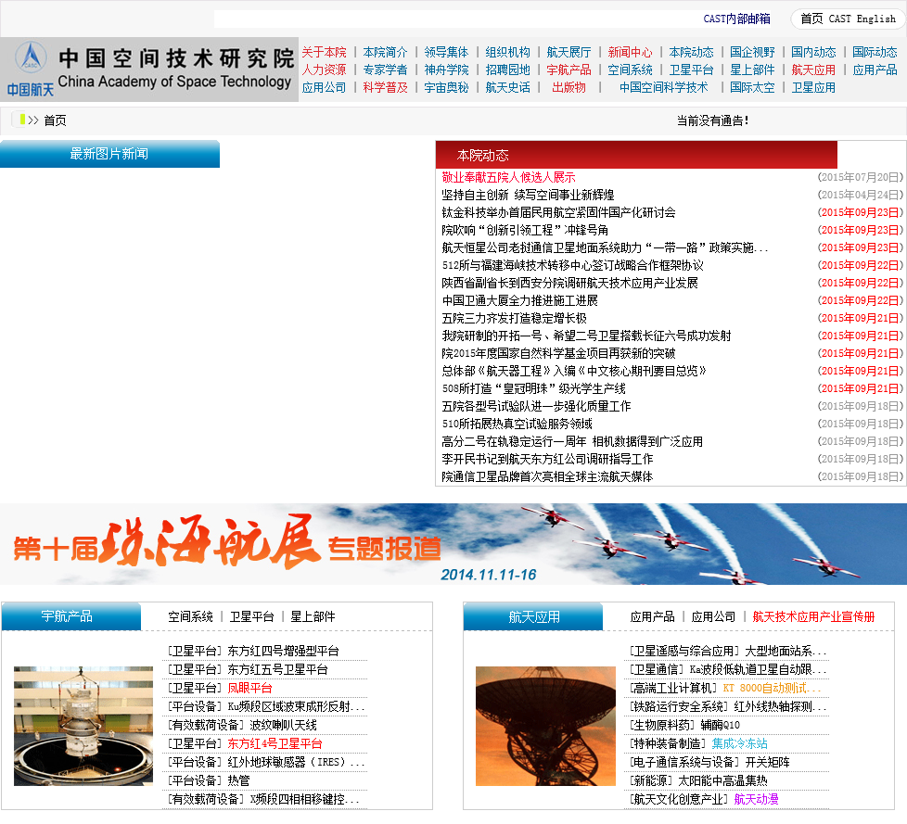Image resolution: width=907 pixels, height=824 pixels.
Task: Open news 院吹响“创新引领工程”冲锋号角
Action: tap(525, 230)
